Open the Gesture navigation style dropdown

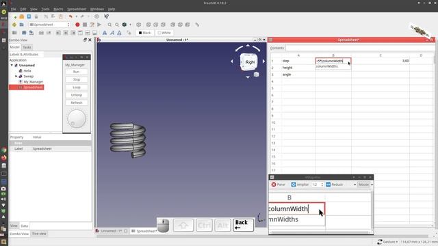(387, 242)
